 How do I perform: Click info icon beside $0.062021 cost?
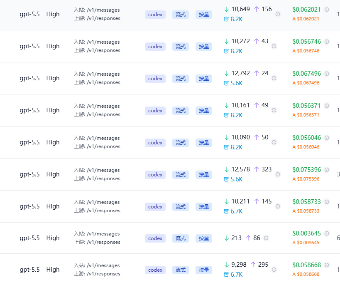coord(327,10)
